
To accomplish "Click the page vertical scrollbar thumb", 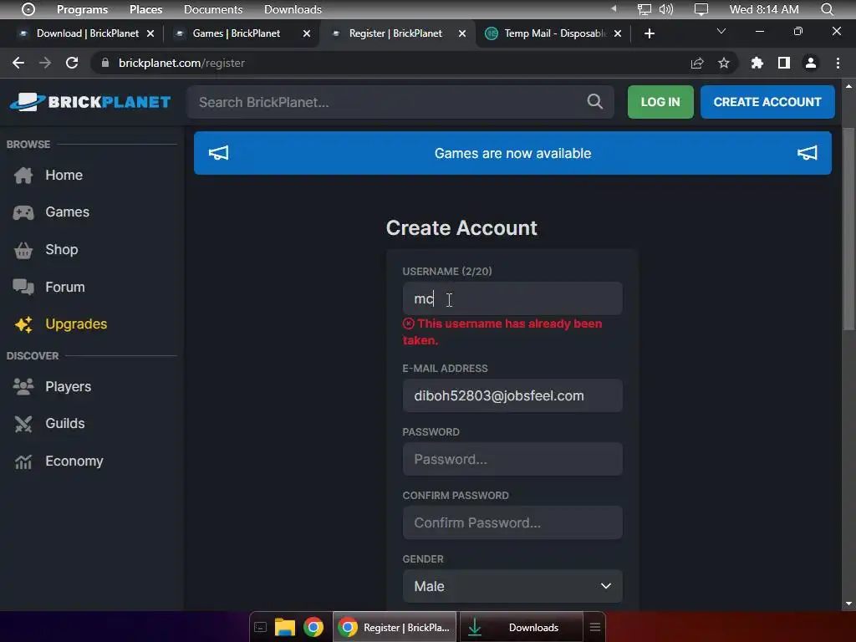I will coord(848,229).
